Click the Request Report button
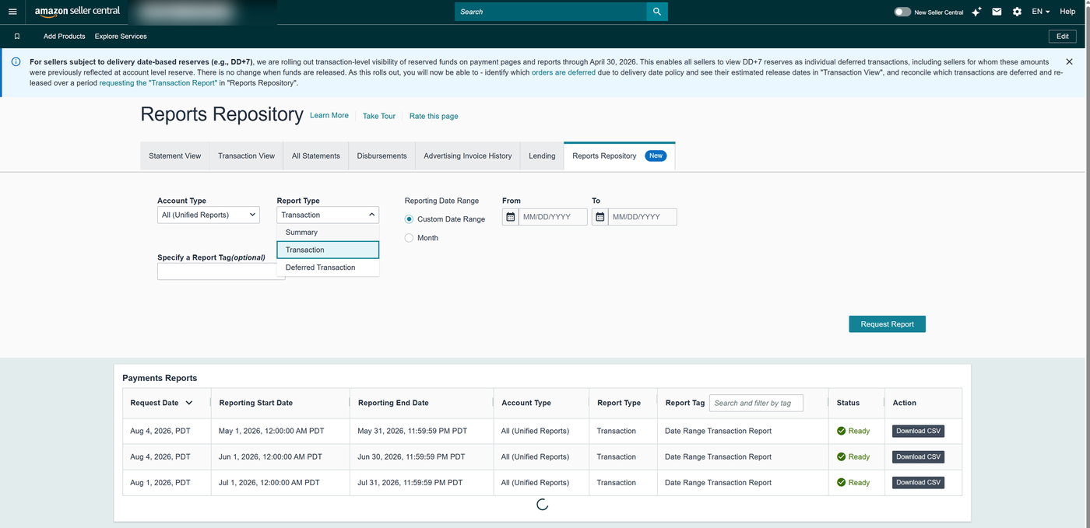 pos(887,324)
